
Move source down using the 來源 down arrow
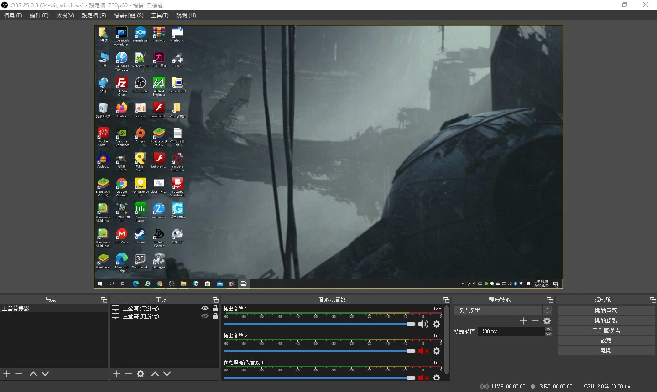167,374
